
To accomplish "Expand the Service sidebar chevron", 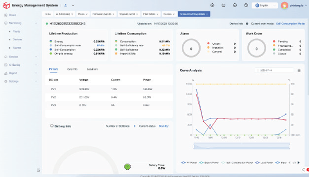I will pyautogui.click(x=36, y=57).
